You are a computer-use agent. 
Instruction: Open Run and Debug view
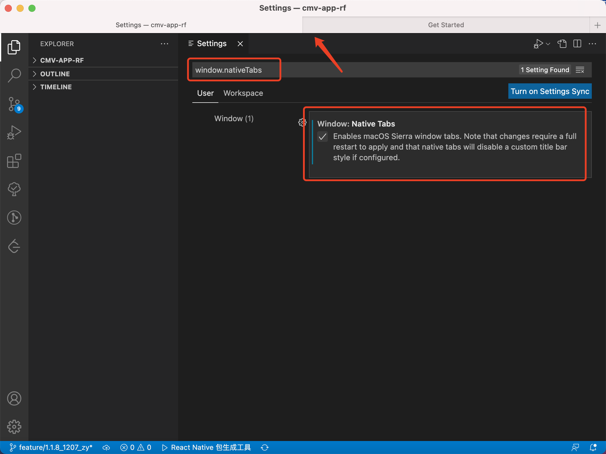tap(14, 132)
